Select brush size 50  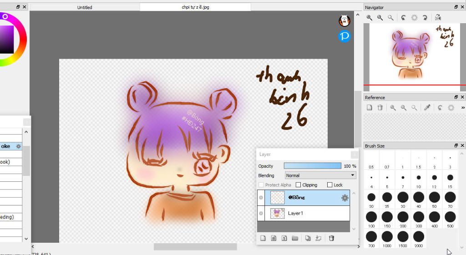pyautogui.click(x=434, y=200)
